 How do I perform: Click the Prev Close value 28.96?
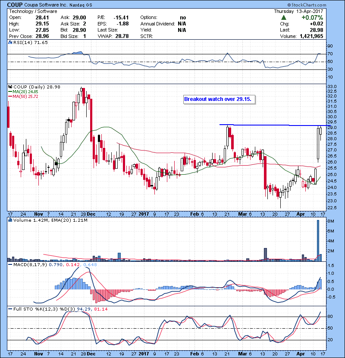[x=42, y=36]
